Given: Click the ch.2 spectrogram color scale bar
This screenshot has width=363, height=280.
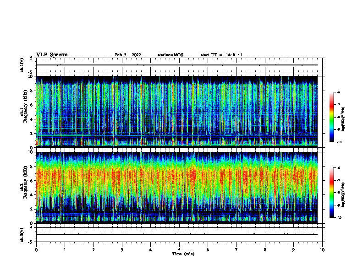Looking at the screenshot, I should 332,193.
